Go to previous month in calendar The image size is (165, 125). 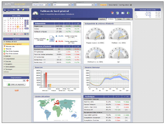[9, 16]
